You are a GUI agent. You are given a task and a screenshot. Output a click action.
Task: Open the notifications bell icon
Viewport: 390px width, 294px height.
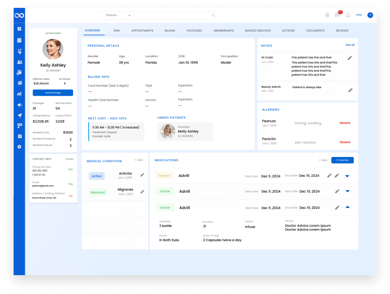coord(348,15)
